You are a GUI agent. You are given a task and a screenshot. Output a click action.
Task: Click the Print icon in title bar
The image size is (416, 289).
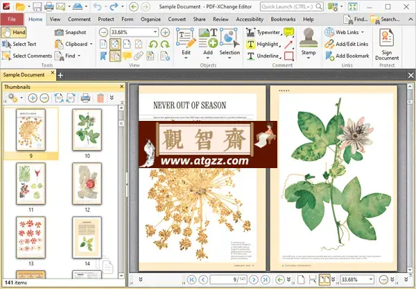(49, 6)
